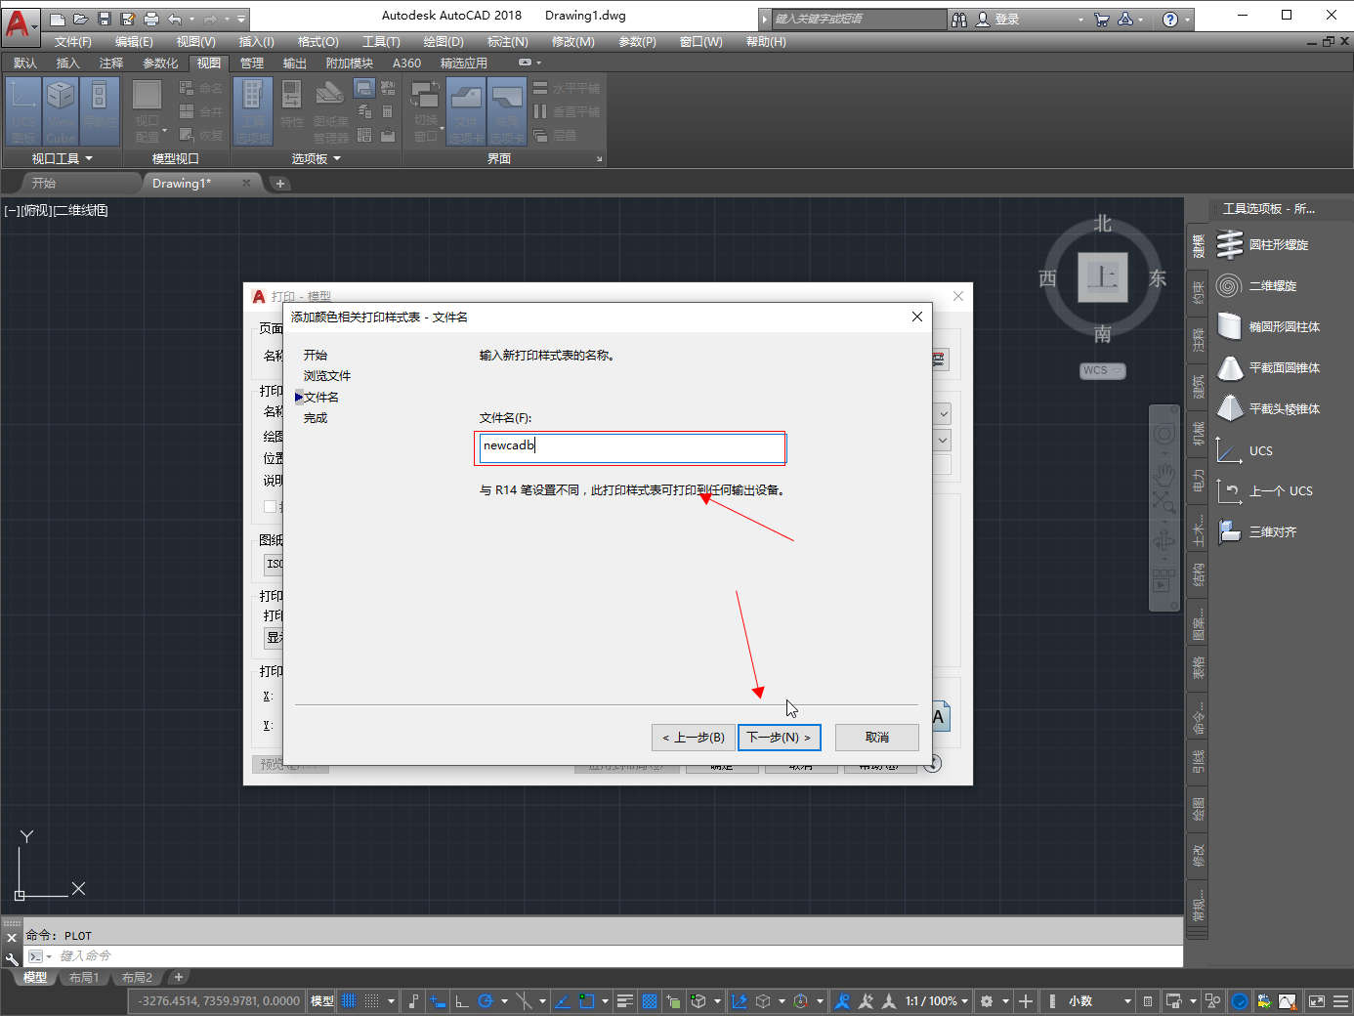1354x1016 pixels.
Task: Click the ViewCube 上 top face
Action: pos(1103,277)
